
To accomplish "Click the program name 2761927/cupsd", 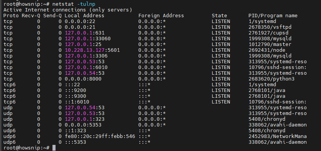I will (x=269, y=33).
